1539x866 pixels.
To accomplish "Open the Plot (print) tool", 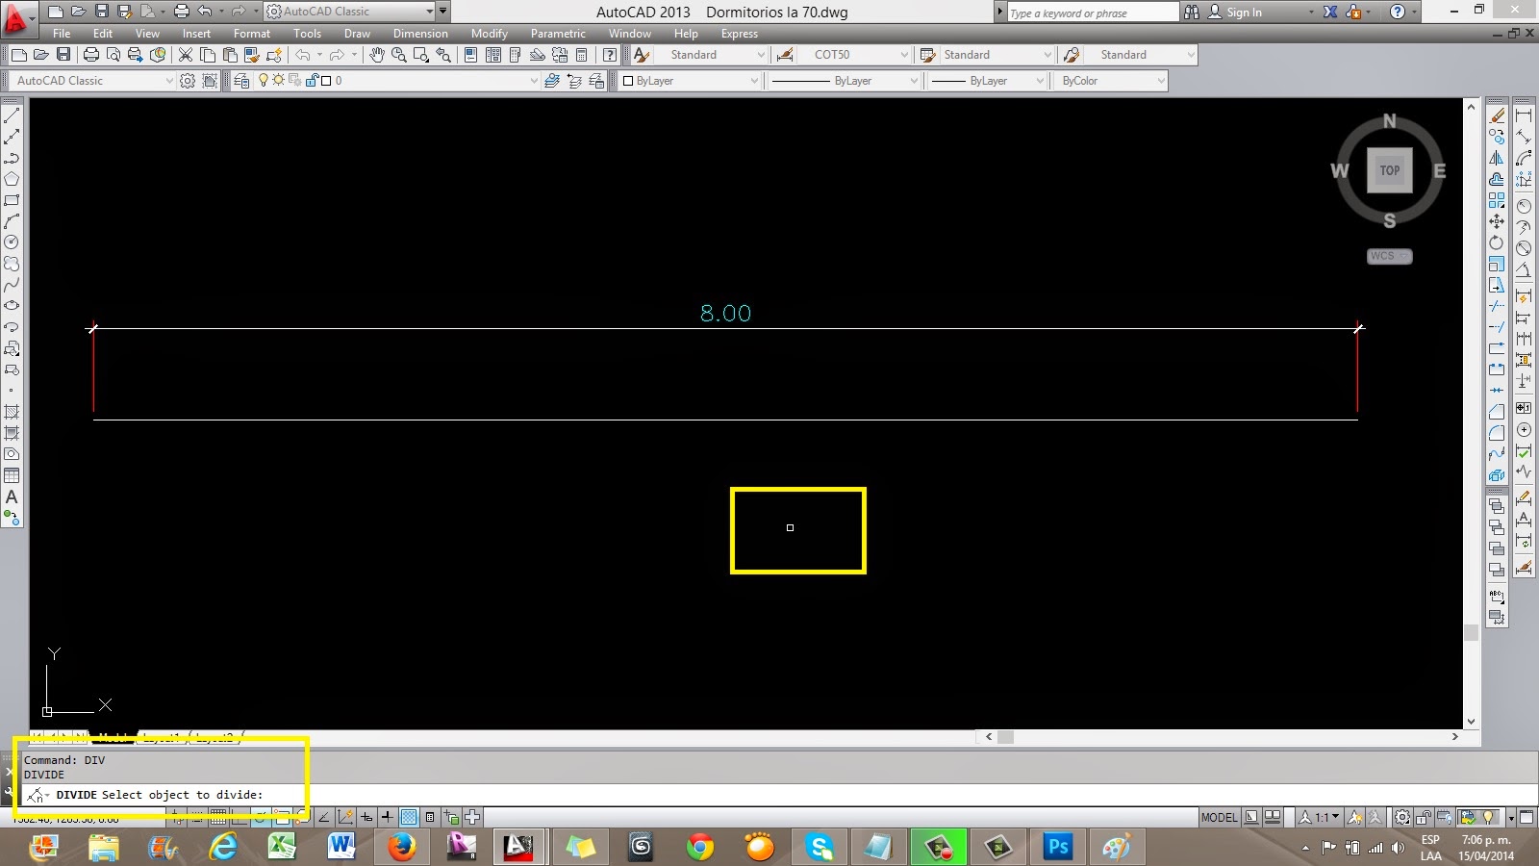I will 92,55.
